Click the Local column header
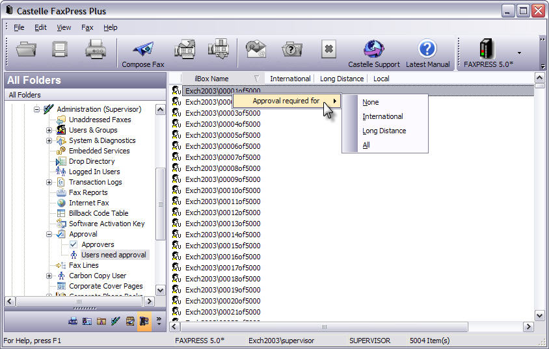Image resolution: width=549 pixels, height=349 pixels. pos(381,79)
